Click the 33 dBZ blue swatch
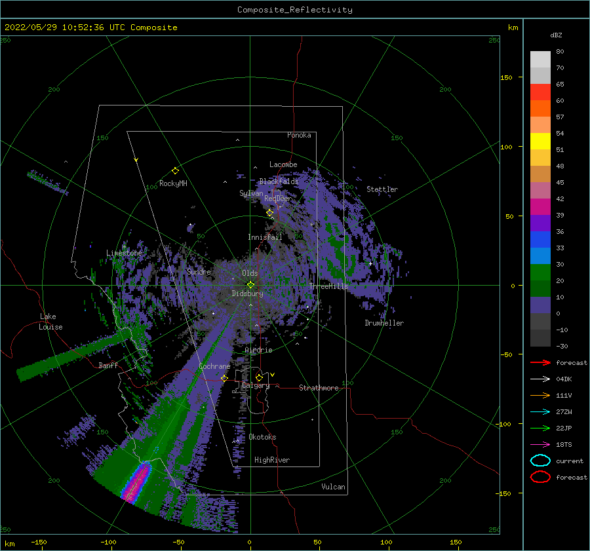Viewport: 590px width, 551px height. tap(540, 256)
